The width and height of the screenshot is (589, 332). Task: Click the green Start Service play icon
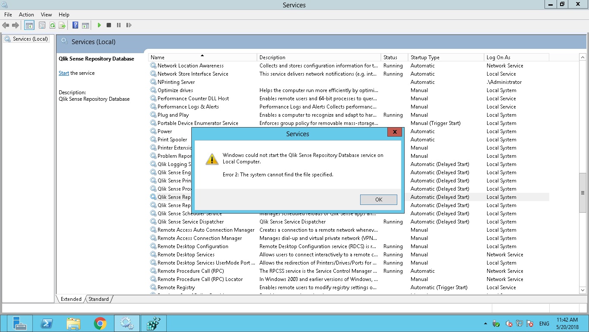click(x=99, y=26)
